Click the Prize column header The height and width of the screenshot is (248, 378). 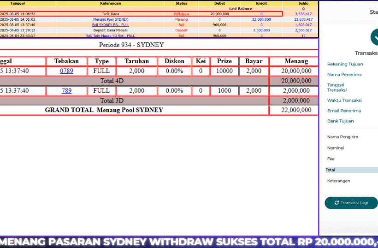[x=224, y=61]
